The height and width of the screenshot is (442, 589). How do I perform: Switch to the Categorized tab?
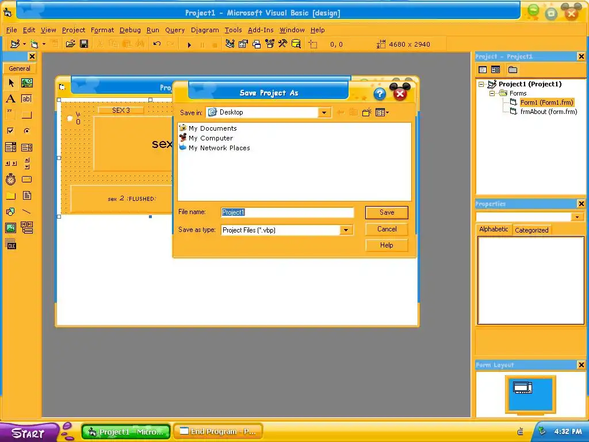(531, 230)
